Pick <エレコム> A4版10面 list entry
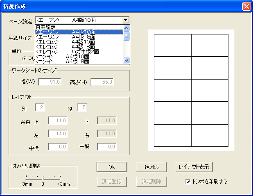Screen dimensions: 253x196 coord(79,42)
